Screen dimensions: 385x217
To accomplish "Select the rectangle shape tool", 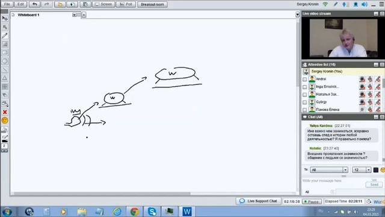I will pos(5,52).
